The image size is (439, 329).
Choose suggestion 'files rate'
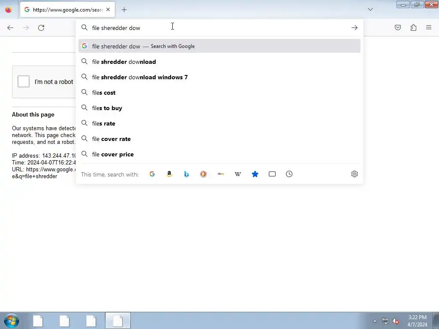(x=219, y=123)
